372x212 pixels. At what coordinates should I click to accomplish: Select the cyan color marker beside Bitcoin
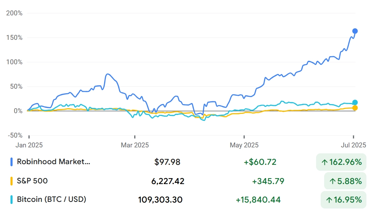[12, 200]
